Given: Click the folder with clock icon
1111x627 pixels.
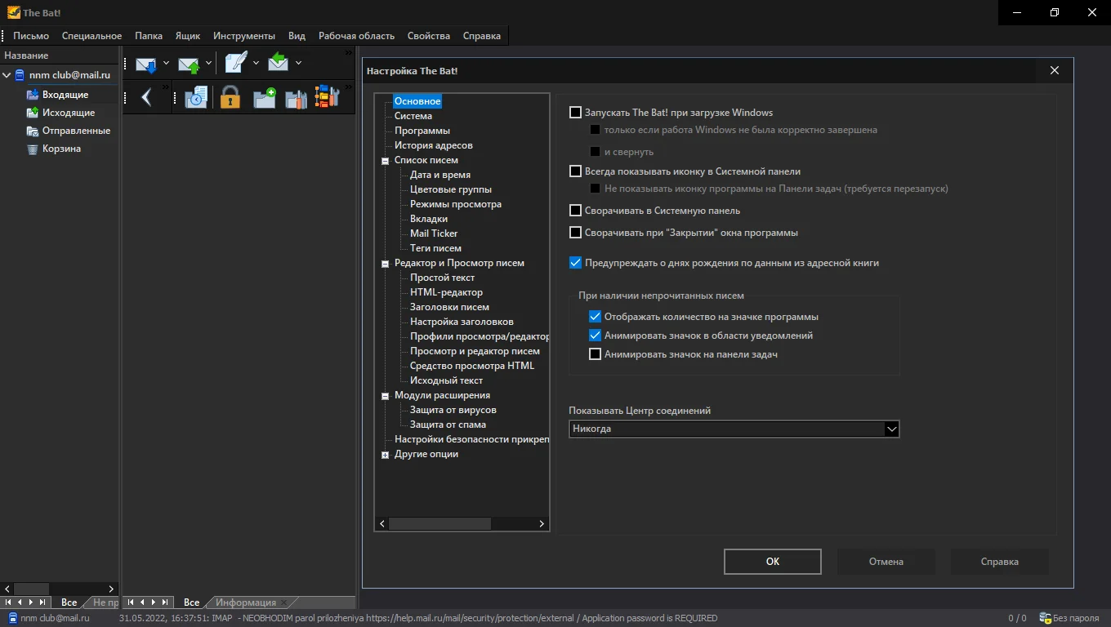Looking at the screenshot, I should [196, 98].
